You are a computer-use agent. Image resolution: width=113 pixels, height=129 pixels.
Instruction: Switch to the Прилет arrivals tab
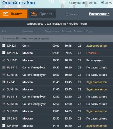pyautogui.click(x=42, y=14)
